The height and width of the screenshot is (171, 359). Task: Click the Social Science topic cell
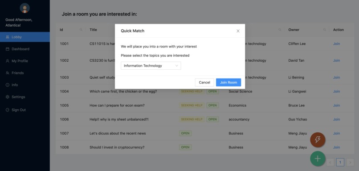(x=241, y=91)
